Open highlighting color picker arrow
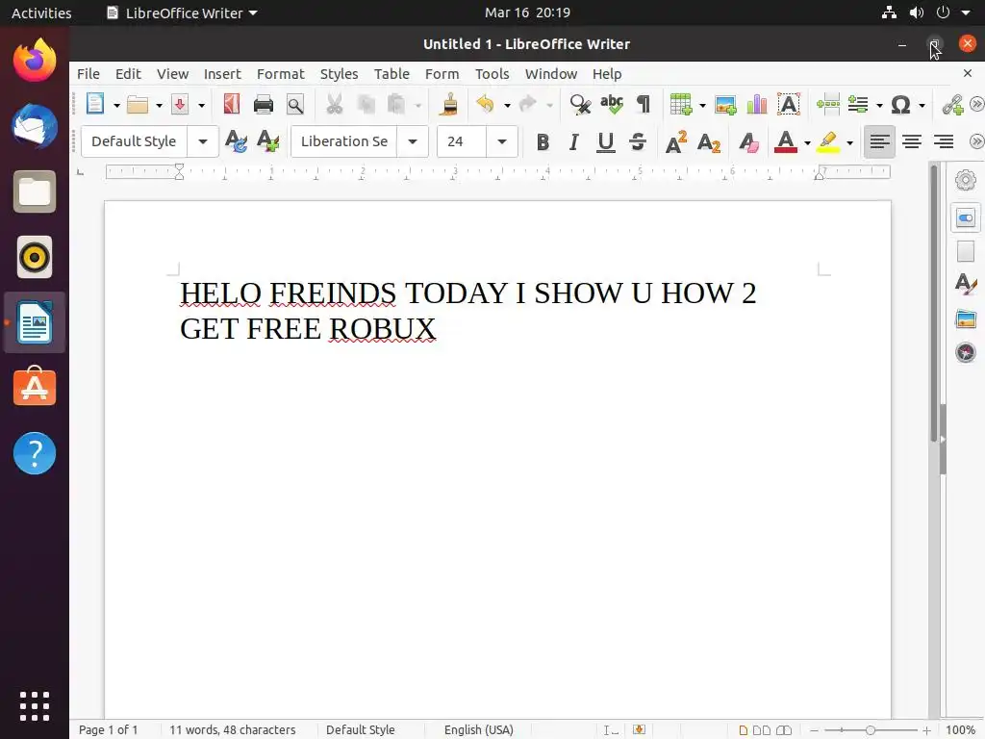985x739 pixels. click(850, 143)
